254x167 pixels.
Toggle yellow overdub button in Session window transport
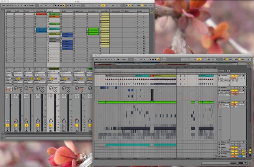pos(63,5)
